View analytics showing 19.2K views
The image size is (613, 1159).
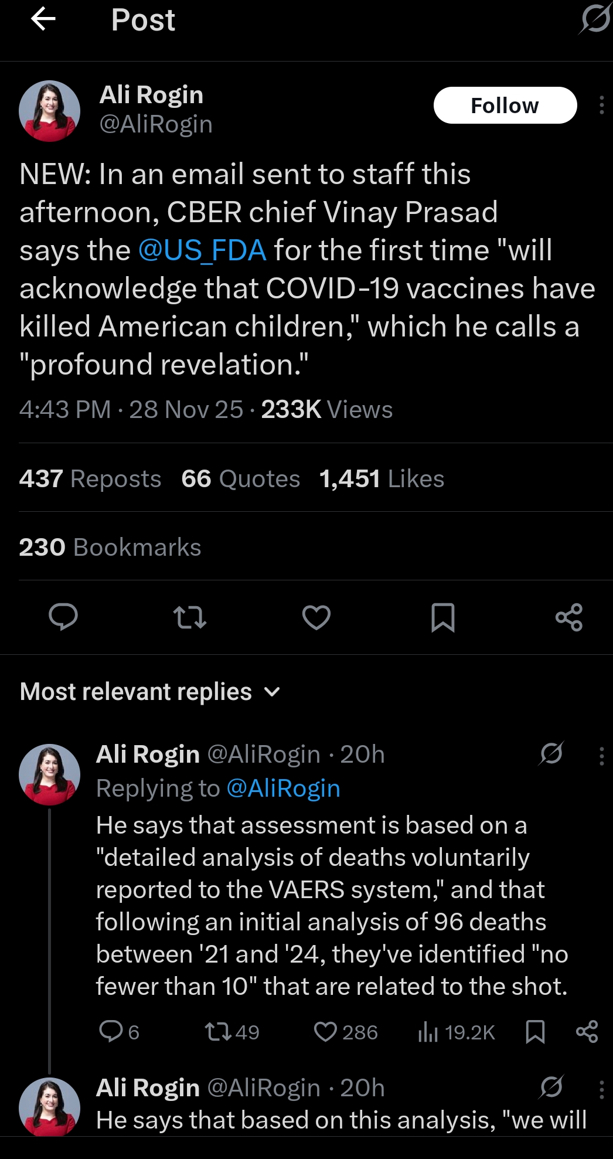[457, 1032]
